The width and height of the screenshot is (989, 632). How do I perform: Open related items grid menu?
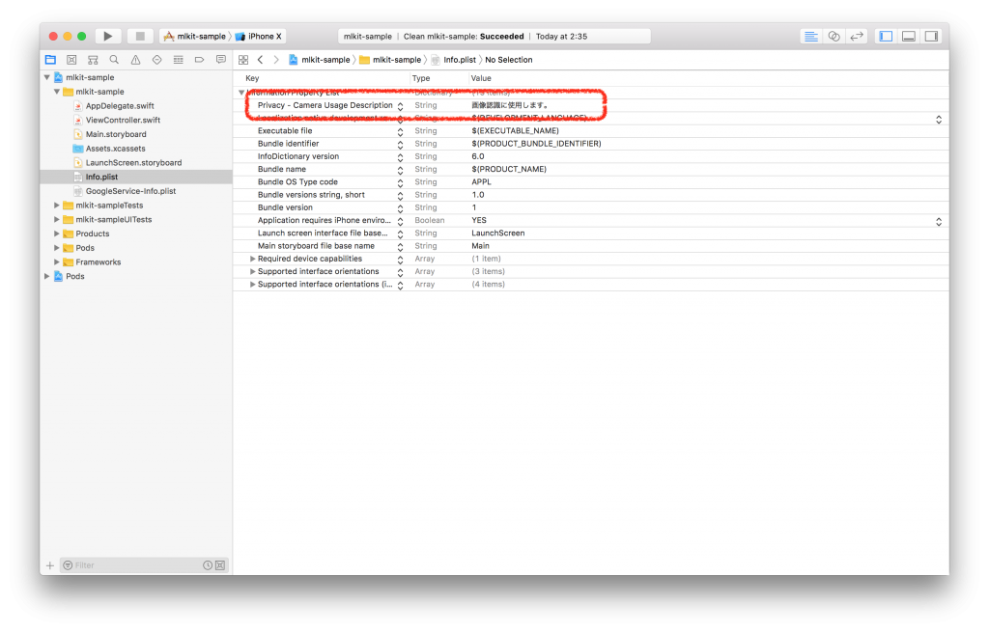coord(243,60)
